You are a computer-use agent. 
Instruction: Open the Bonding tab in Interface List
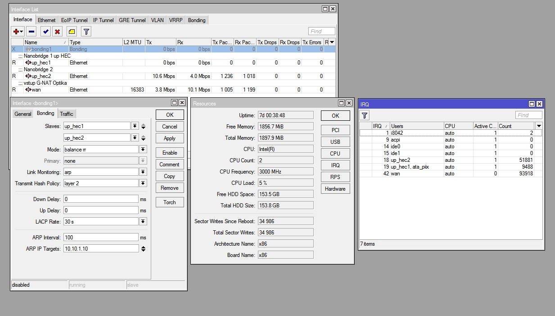pyautogui.click(x=197, y=20)
